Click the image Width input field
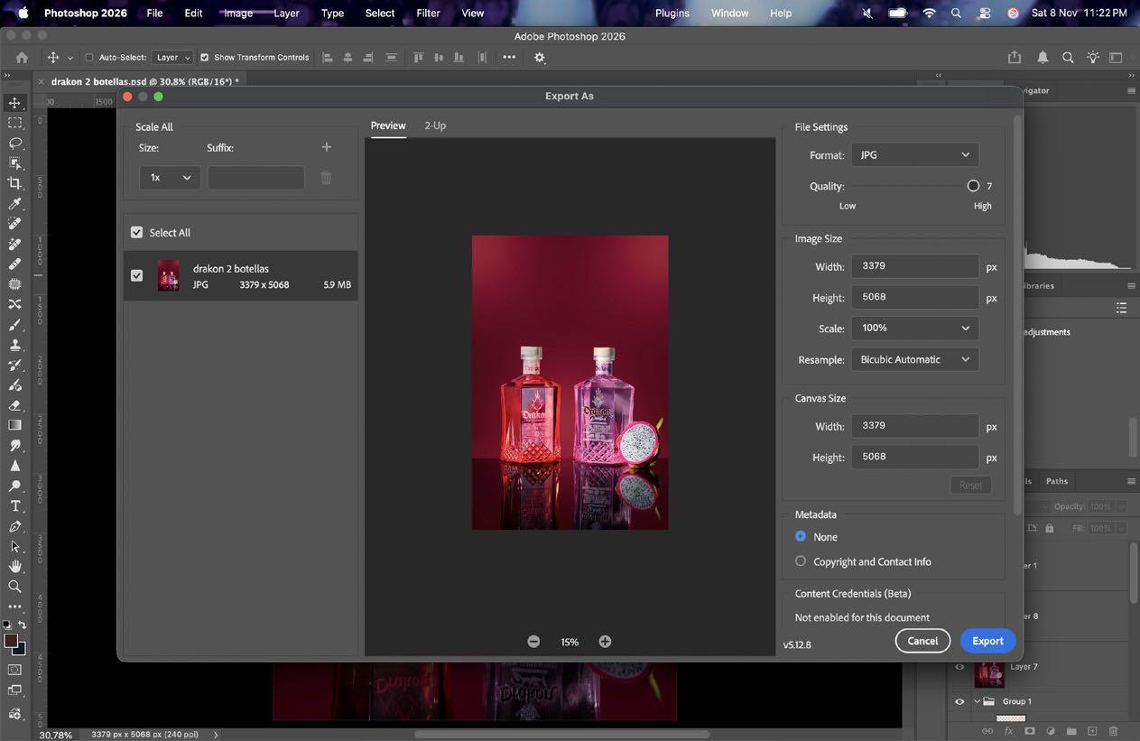Viewport: 1140px width, 741px height. click(x=914, y=266)
